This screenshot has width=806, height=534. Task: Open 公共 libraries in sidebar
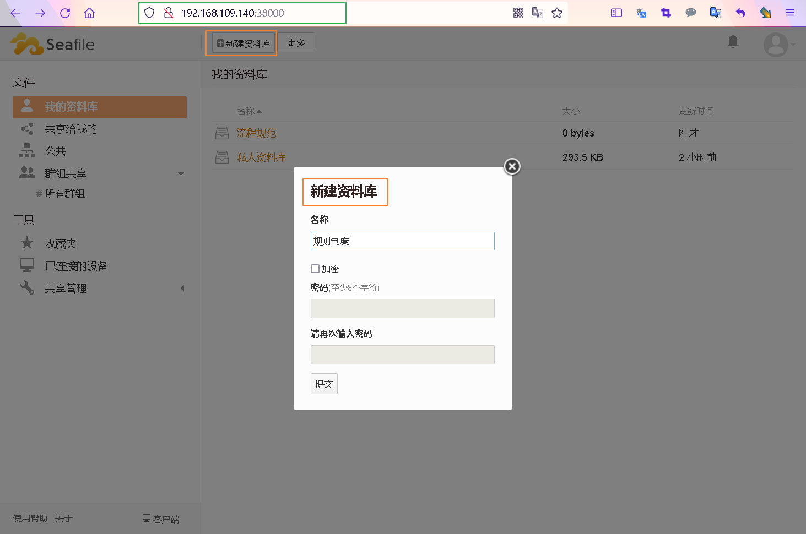coord(56,151)
